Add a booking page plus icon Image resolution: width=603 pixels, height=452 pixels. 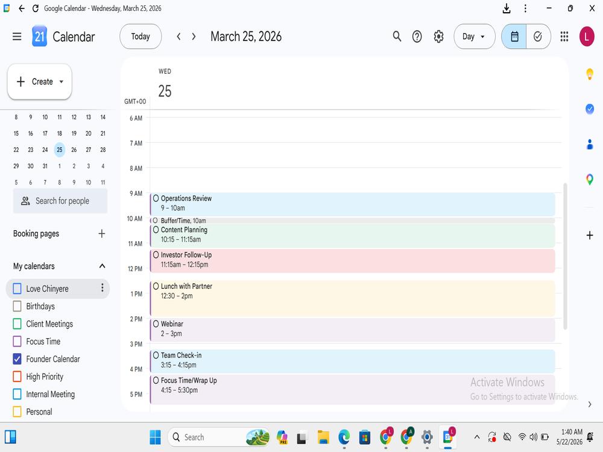click(101, 234)
